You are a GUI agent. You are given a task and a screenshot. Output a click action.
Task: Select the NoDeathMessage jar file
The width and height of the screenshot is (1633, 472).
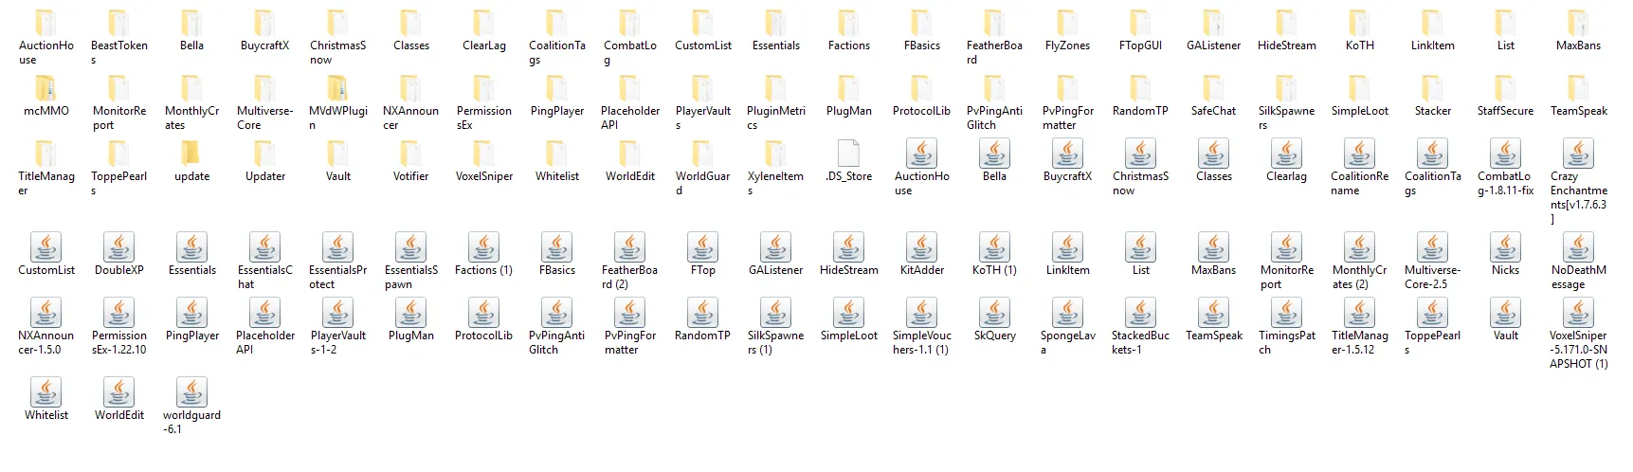pos(1578,262)
